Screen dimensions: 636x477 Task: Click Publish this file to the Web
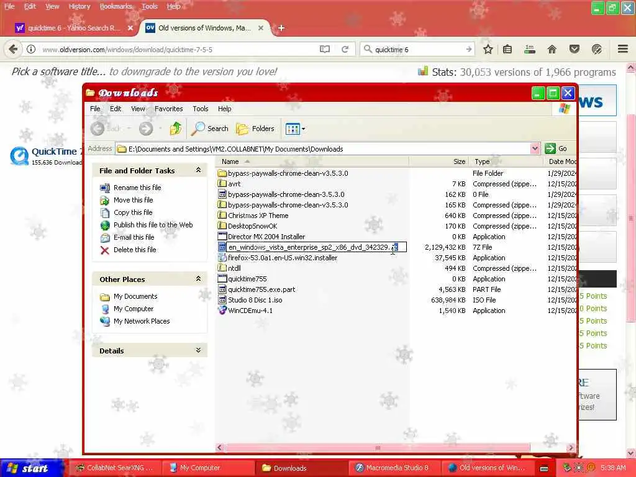point(153,225)
